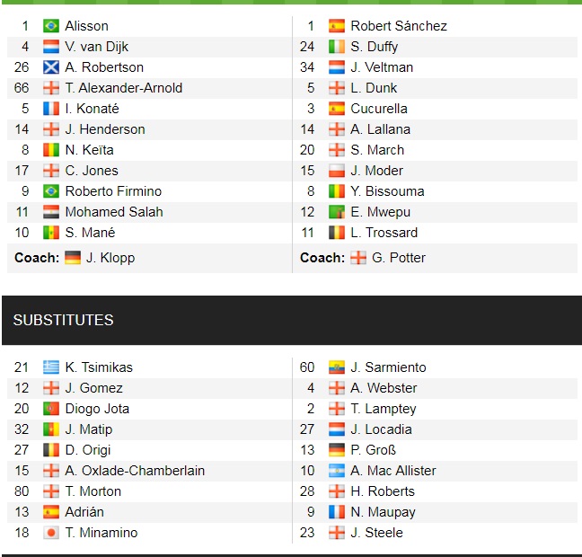Open Diogo Jota's substitute entry
Screen dimensions: 582x557
click(x=97, y=409)
